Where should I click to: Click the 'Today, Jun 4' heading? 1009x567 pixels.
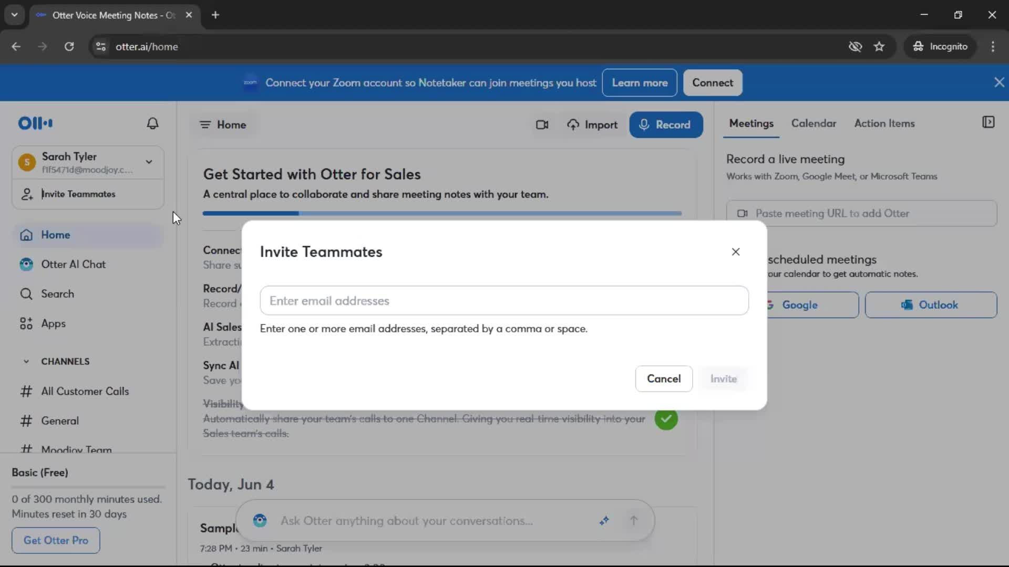231,485
